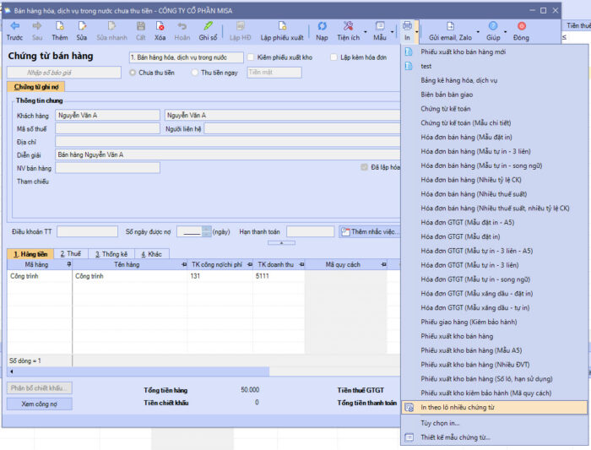The height and width of the screenshot is (450, 591).
Task: Switch to the Thuế tab
Action: (x=70, y=253)
